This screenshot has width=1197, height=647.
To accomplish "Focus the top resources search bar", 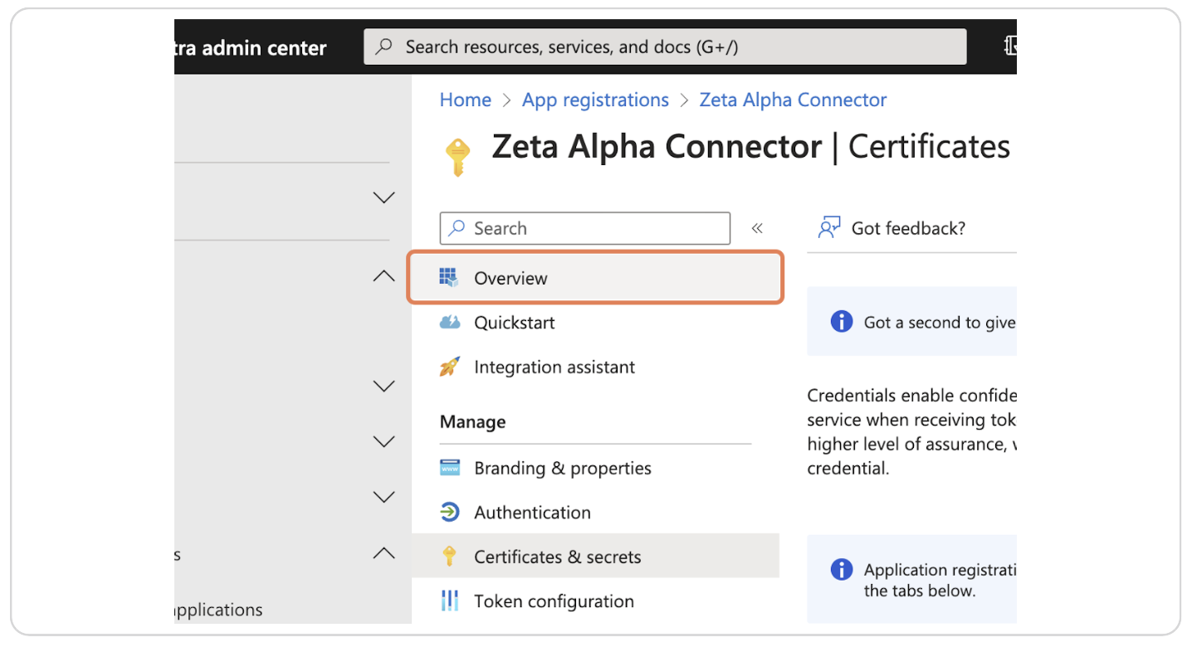I will click(x=664, y=47).
